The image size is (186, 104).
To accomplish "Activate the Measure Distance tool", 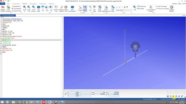I will [61, 9].
